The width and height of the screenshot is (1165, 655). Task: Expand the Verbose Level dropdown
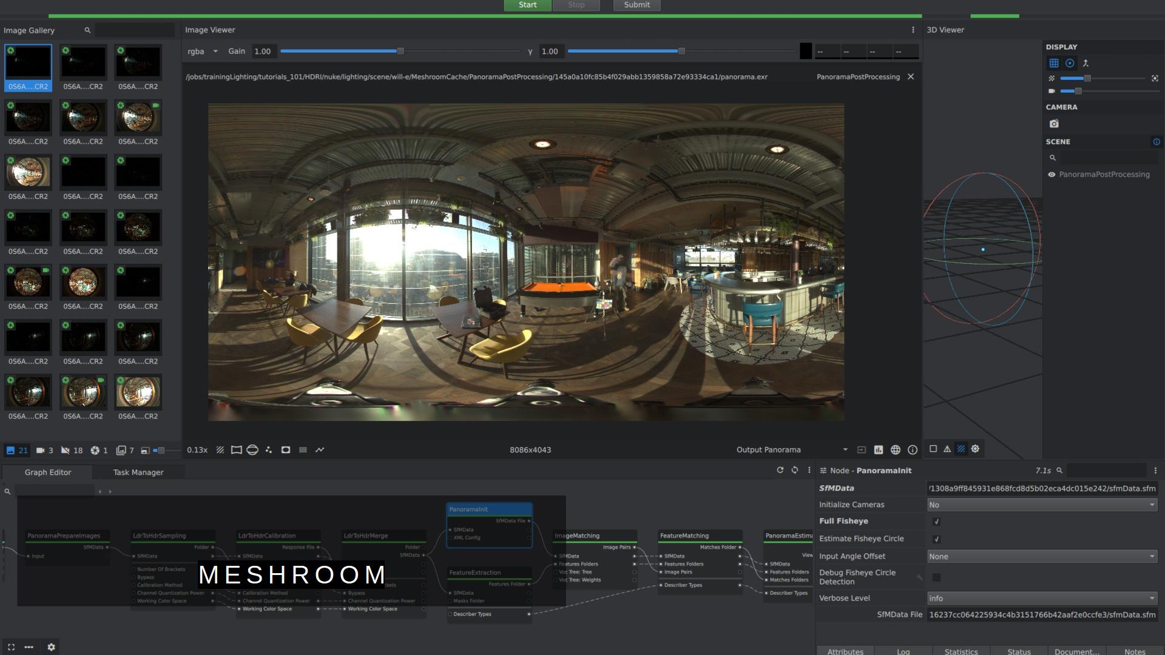(1041, 599)
